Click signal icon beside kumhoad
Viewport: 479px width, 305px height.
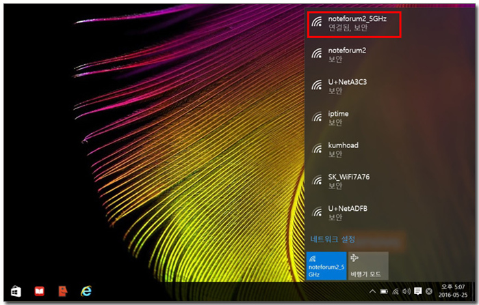point(317,148)
